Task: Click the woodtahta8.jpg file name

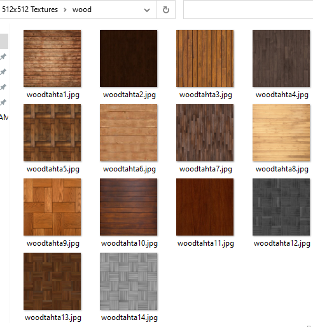Action: point(282,169)
